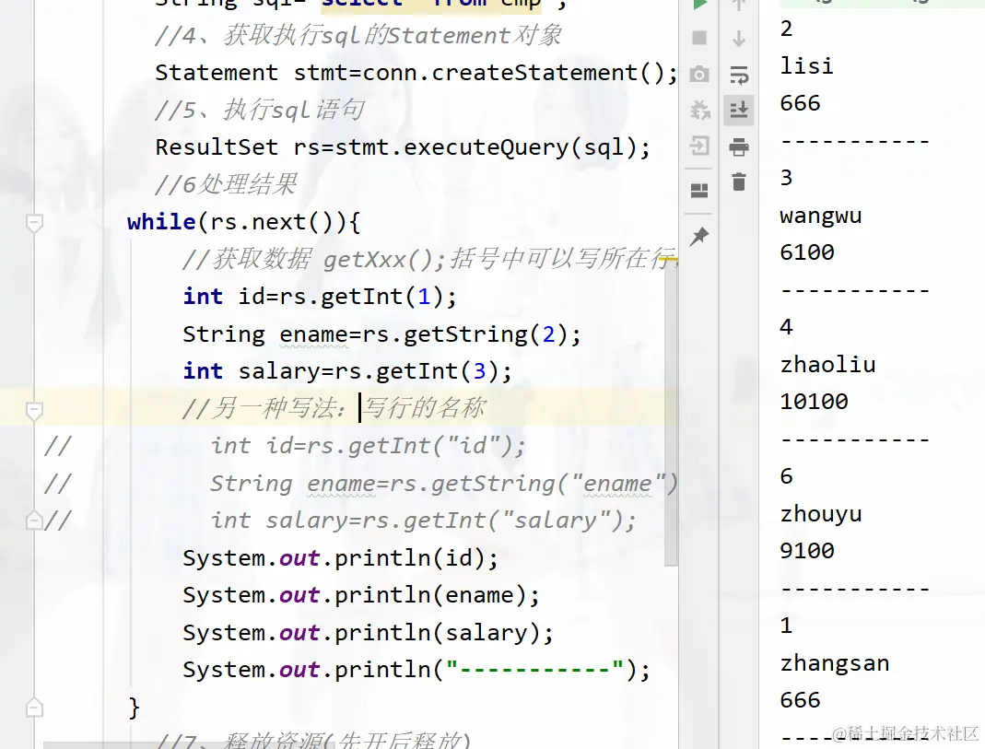The height and width of the screenshot is (749, 985).
Task: Pin the Run tab with the pin icon
Action: pos(699,237)
